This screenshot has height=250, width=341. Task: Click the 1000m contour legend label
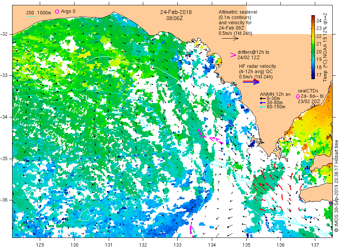pos(44,13)
